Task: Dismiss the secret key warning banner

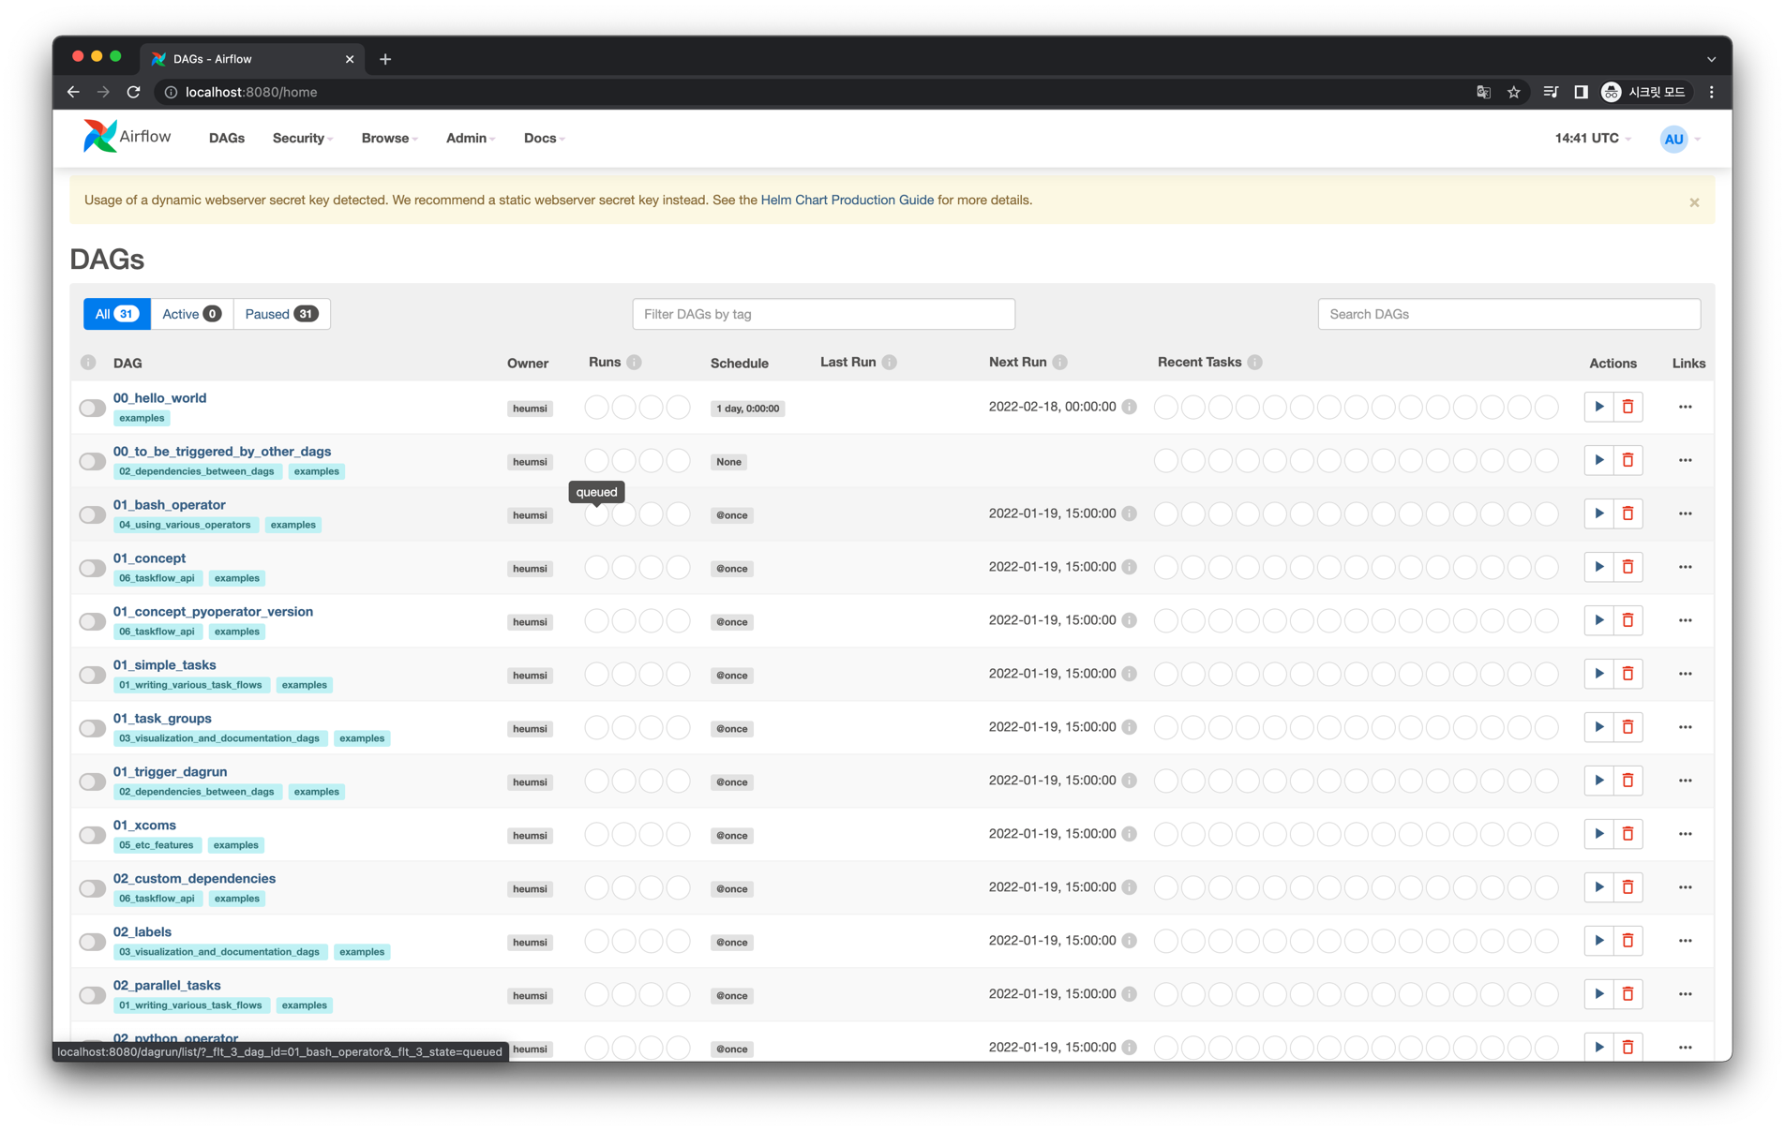Action: 1694,202
